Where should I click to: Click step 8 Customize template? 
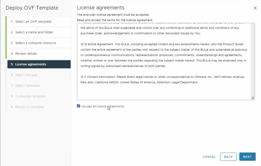30,96
